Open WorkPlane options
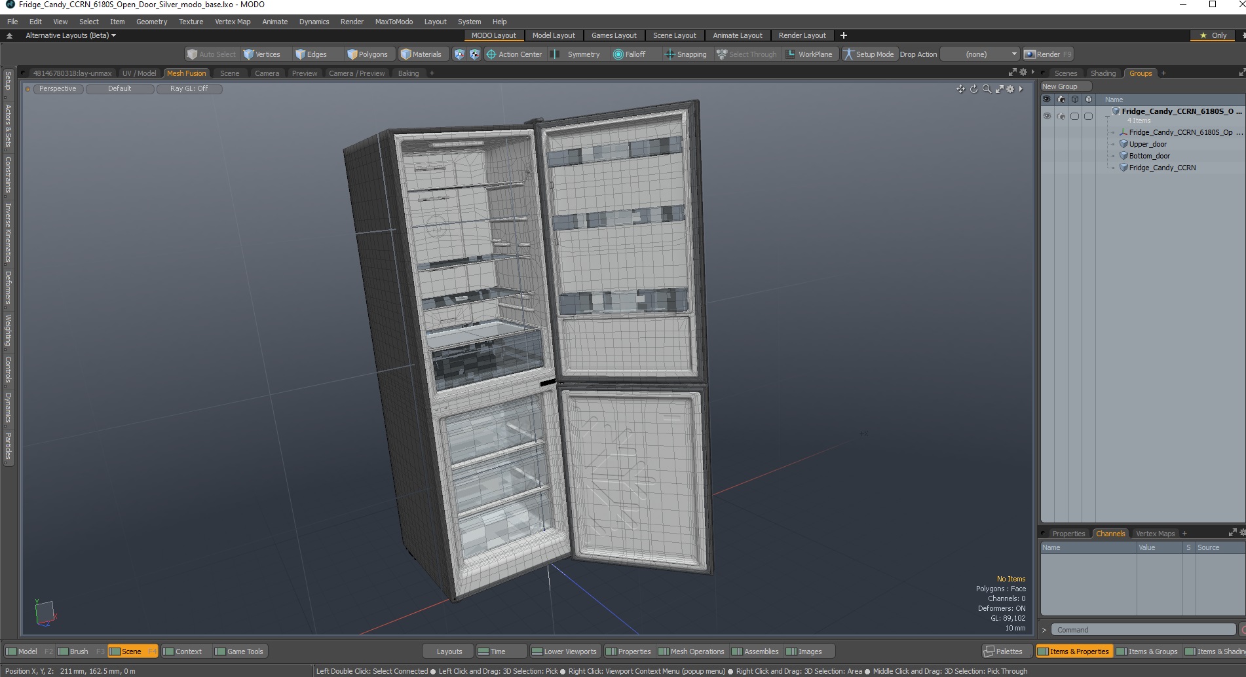Image resolution: width=1246 pixels, height=677 pixels. (809, 54)
